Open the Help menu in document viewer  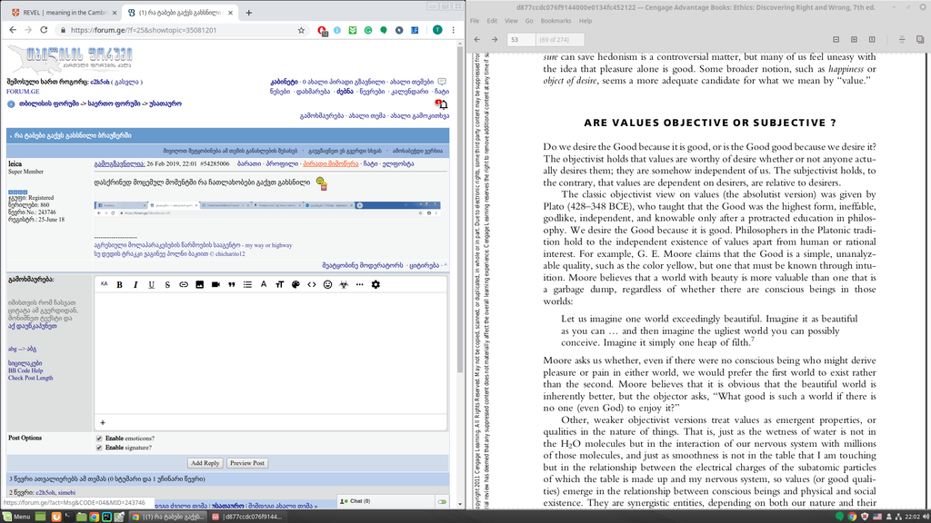(x=586, y=21)
